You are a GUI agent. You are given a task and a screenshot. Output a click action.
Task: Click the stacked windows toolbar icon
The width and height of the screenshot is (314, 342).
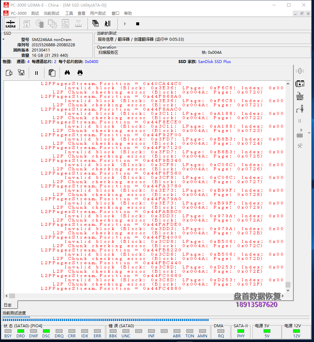[x=95, y=23]
